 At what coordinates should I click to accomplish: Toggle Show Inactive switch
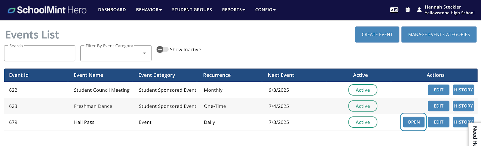[162, 49]
